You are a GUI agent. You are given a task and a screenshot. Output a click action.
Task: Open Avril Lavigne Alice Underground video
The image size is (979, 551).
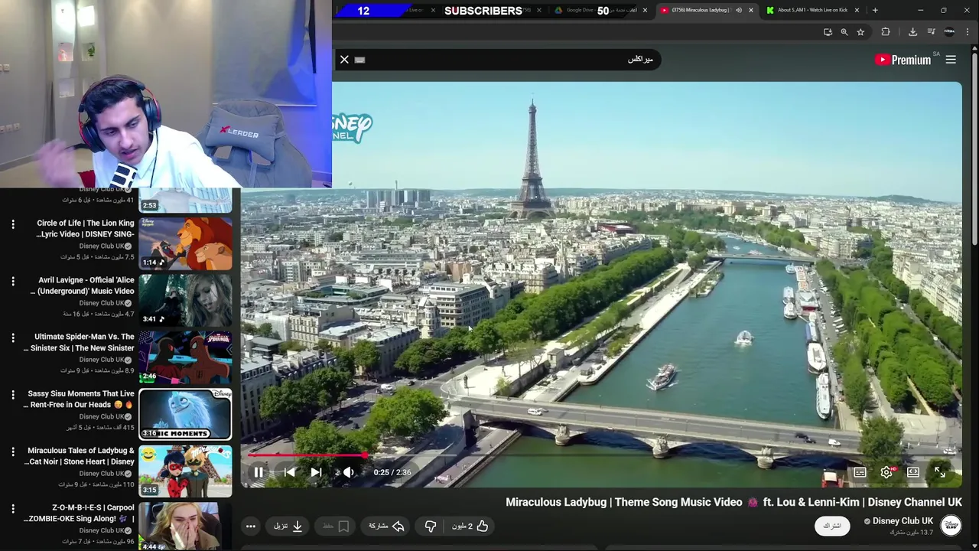(x=83, y=285)
